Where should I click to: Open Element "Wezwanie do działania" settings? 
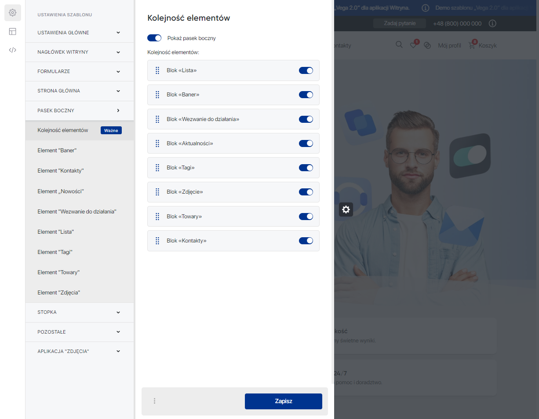click(77, 212)
